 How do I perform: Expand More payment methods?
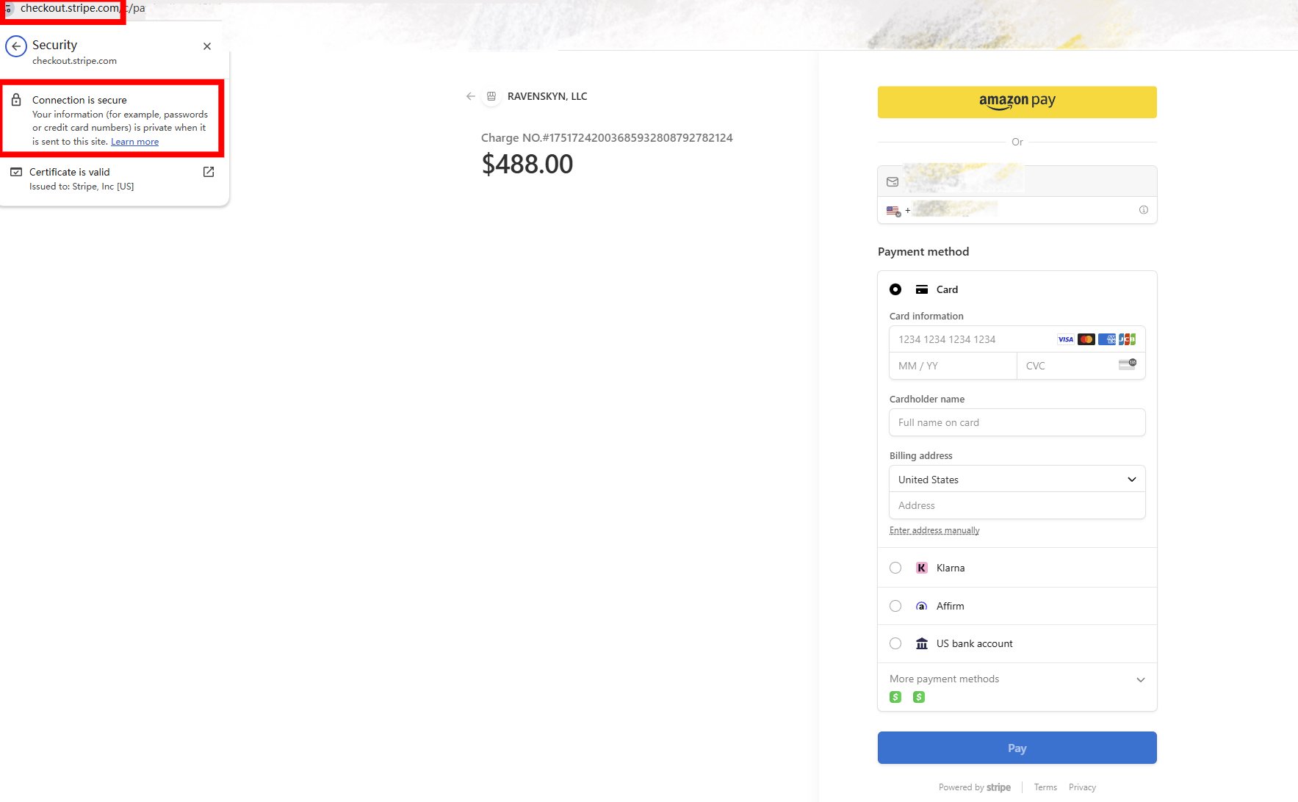pos(1017,679)
